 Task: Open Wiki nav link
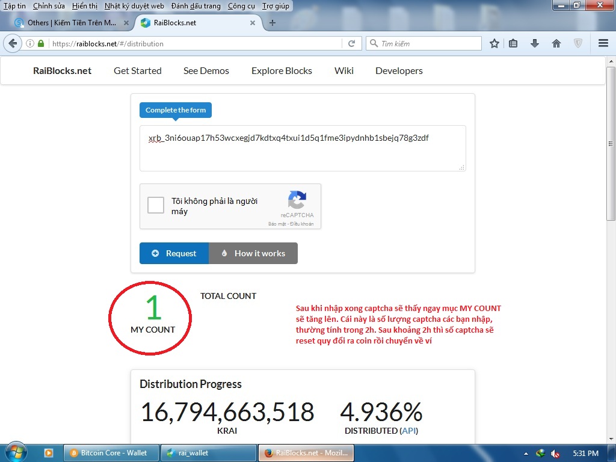click(343, 71)
